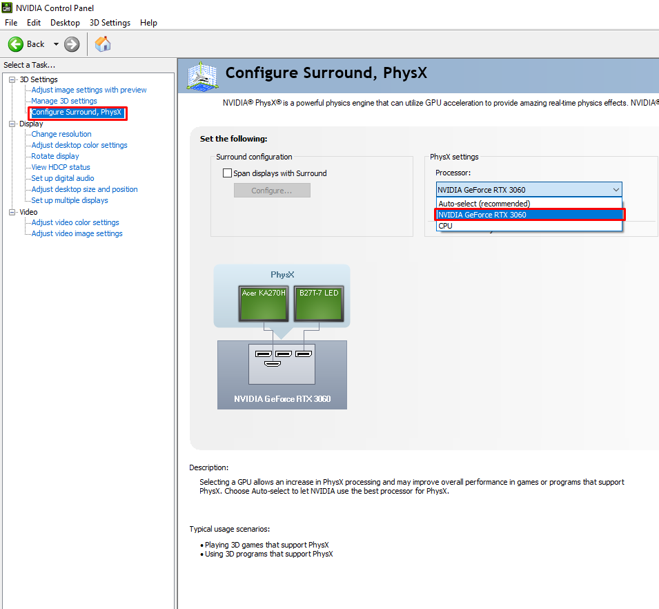Toggle the PhysX Processor dropdown
Viewport: 659px width, 609px height.
pos(529,190)
